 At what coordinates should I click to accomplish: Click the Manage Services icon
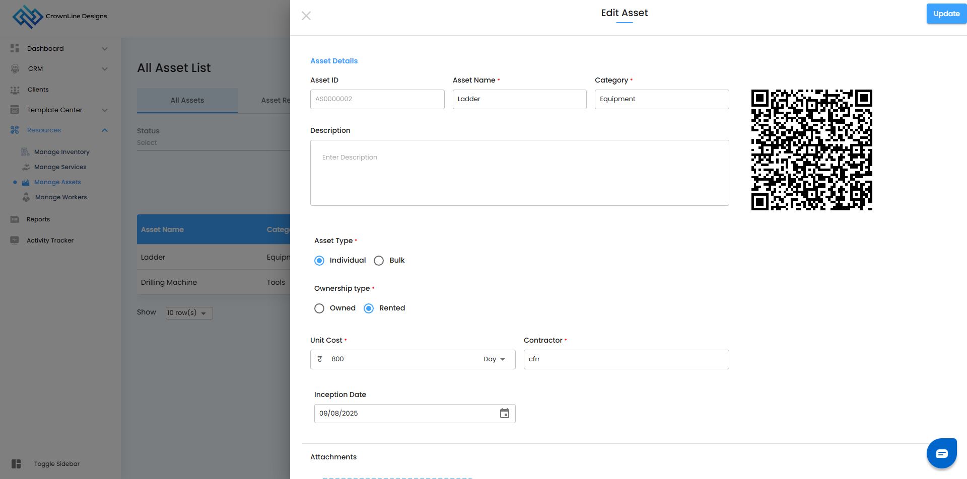click(x=26, y=167)
